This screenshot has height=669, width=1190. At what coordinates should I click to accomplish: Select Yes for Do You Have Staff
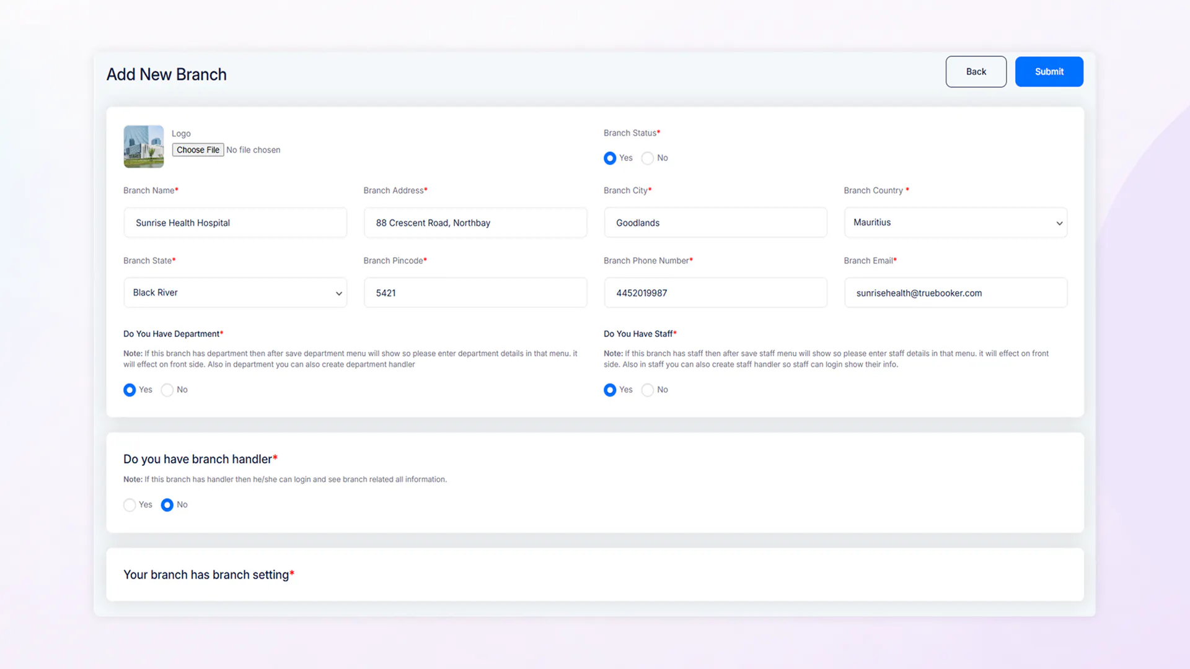(x=610, y=390)
